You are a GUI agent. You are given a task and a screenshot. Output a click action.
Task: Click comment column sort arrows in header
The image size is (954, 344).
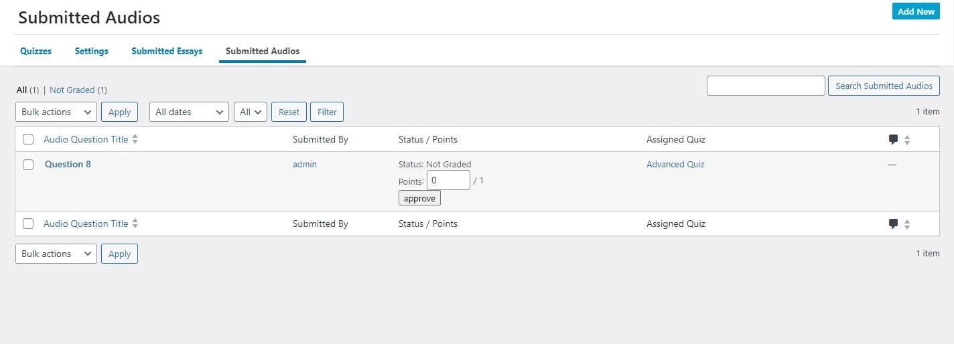pos(907,140)
